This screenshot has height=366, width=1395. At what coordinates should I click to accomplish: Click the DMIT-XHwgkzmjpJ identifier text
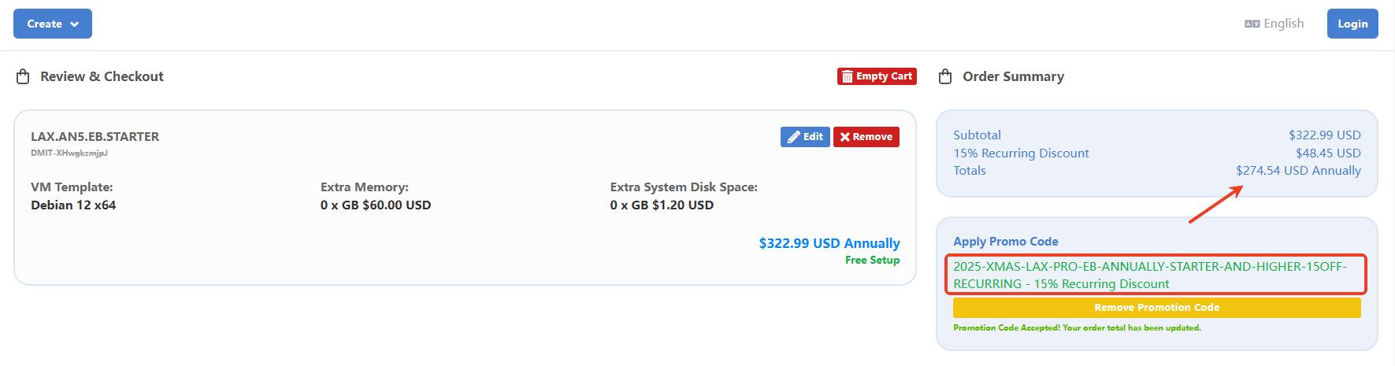click(69, 153)
